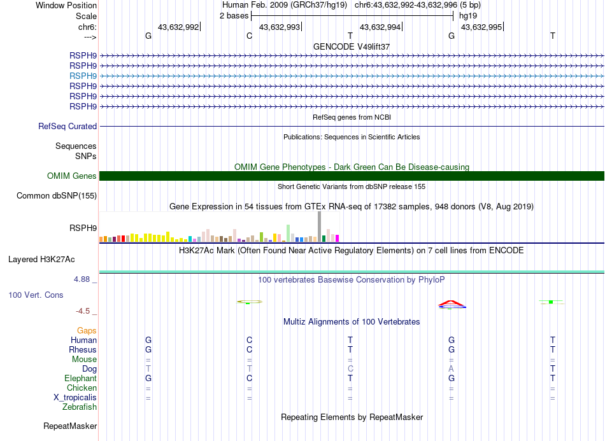Click the -4.5 lower conservation scale value
This screenshot has width=605, height=441.
83,311
